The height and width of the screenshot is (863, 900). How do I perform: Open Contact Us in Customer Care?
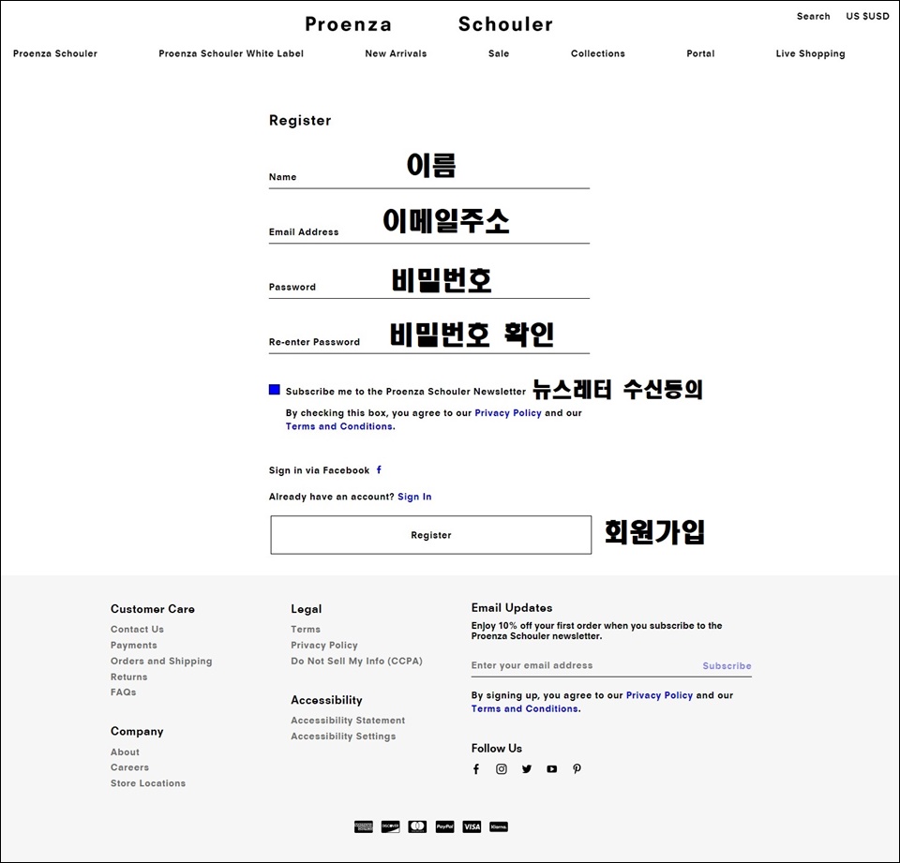coord(137,630)
